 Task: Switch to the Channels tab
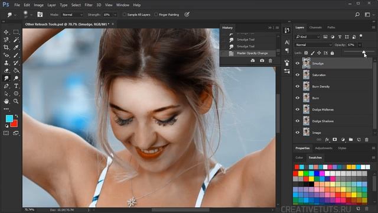(x=315, y=28)
